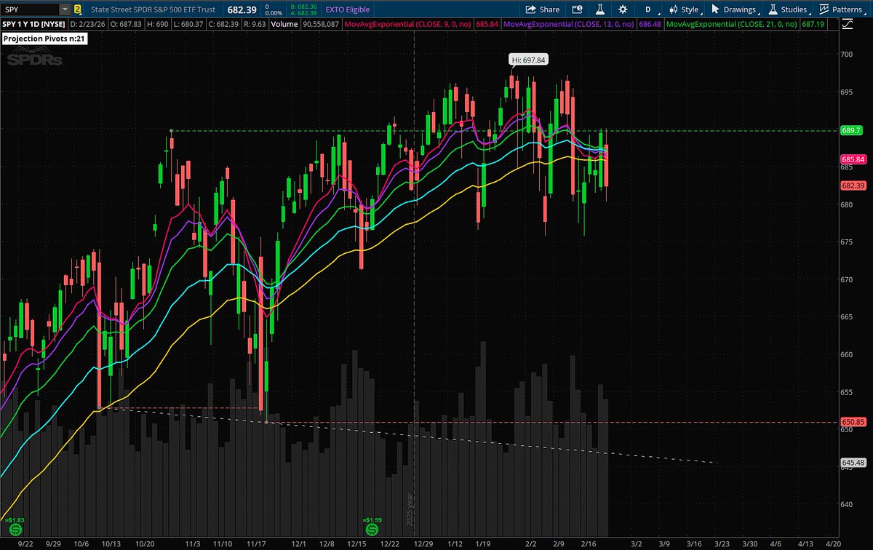Open the Studies dropdown menu
873x550 pixels.
click(789, 9)
